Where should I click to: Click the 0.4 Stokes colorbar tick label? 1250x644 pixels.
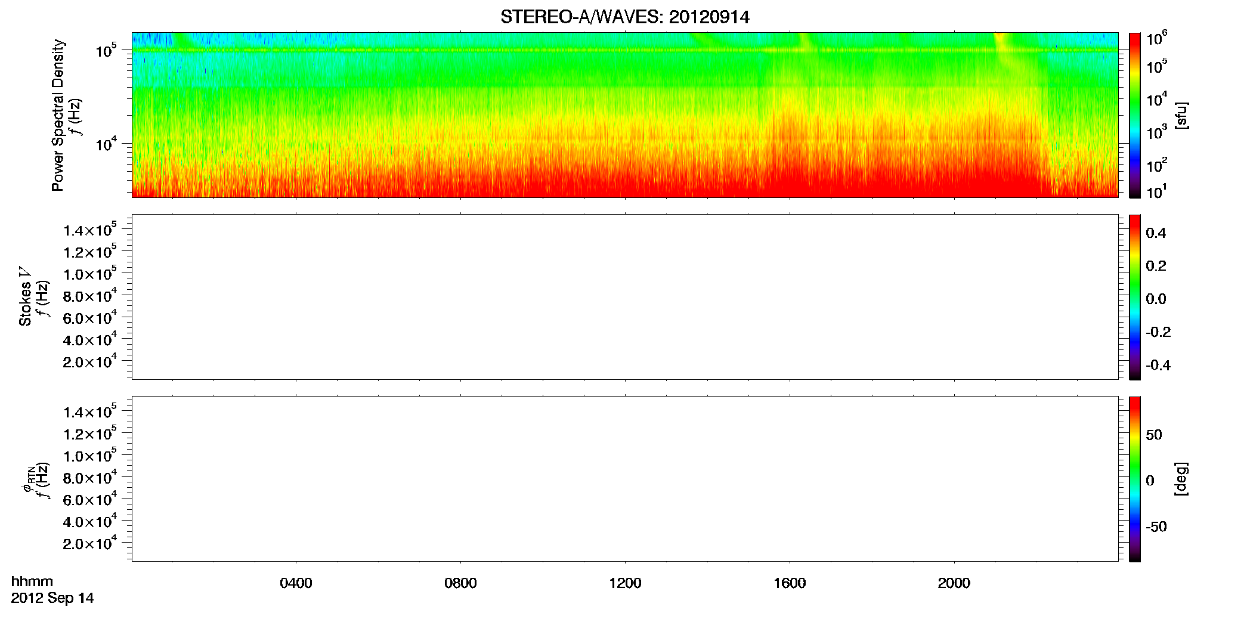(x=1156, y=233)
